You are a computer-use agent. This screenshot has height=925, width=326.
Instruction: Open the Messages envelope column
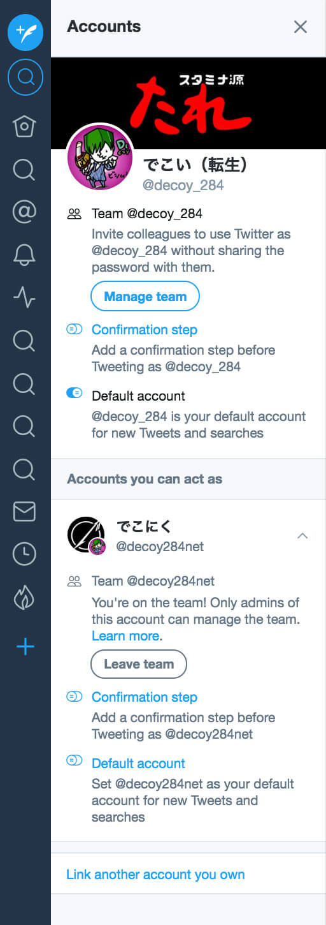25,511
